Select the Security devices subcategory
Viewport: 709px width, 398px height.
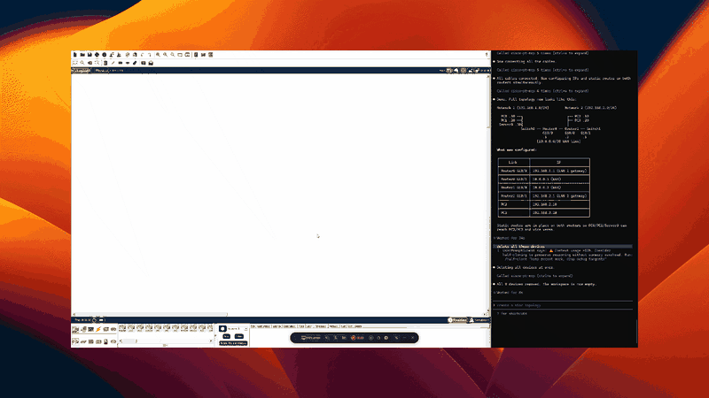[105, 341]
